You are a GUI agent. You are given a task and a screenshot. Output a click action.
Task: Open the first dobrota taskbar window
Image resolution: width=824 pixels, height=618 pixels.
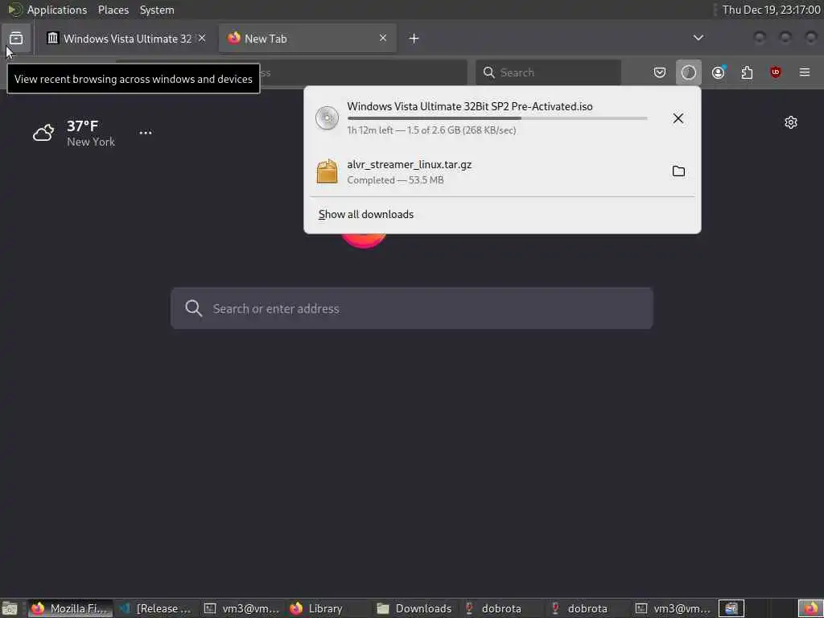[x=501, y=608]
